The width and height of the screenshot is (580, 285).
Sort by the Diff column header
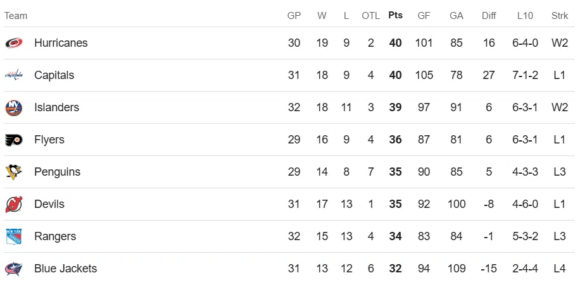click(x=489, y=15)
